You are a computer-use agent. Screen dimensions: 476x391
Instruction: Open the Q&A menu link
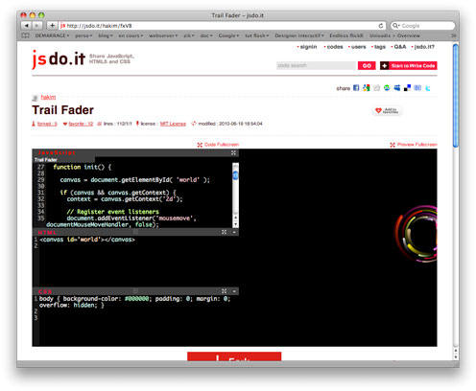tap(400, 47)
